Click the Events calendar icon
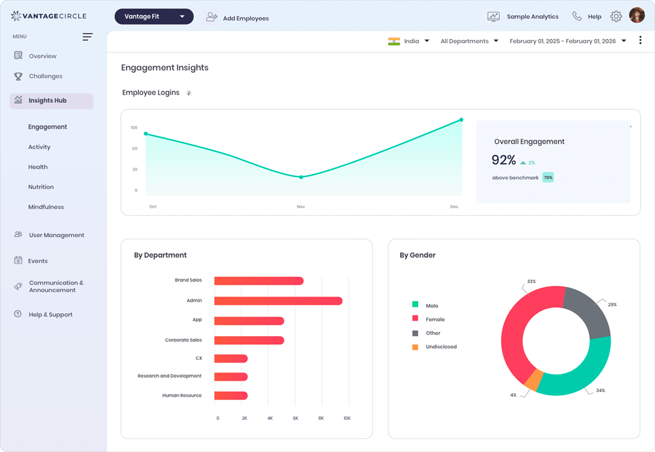 click(18, 260)
